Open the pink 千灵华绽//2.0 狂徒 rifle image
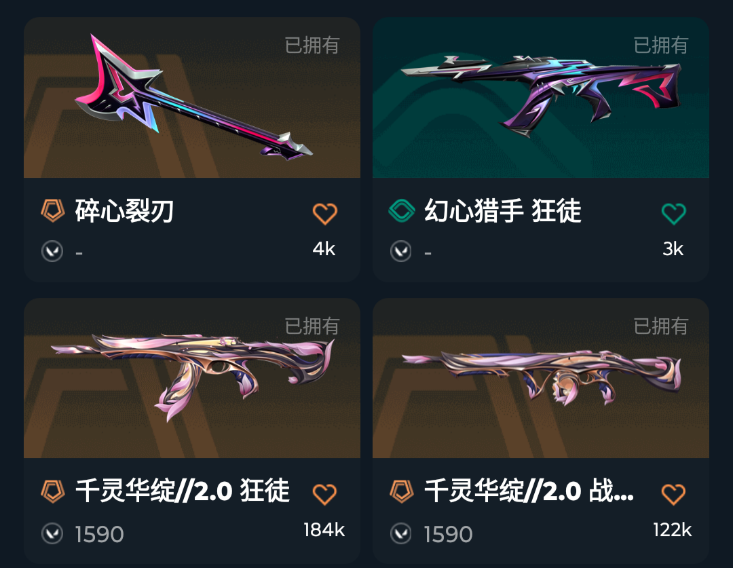 [192, 378]
